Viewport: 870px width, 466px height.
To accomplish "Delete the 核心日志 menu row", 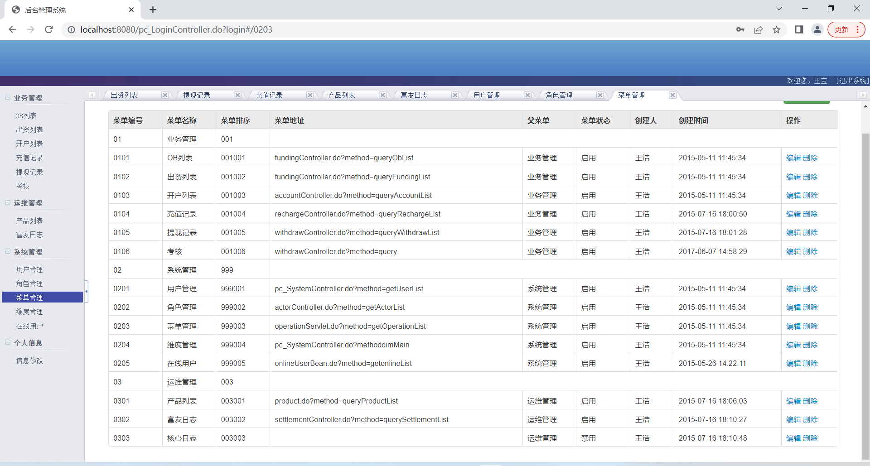I will click(810, 438).
